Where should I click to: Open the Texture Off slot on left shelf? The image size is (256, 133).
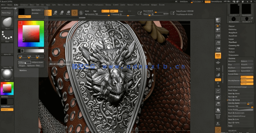(7, 62)
